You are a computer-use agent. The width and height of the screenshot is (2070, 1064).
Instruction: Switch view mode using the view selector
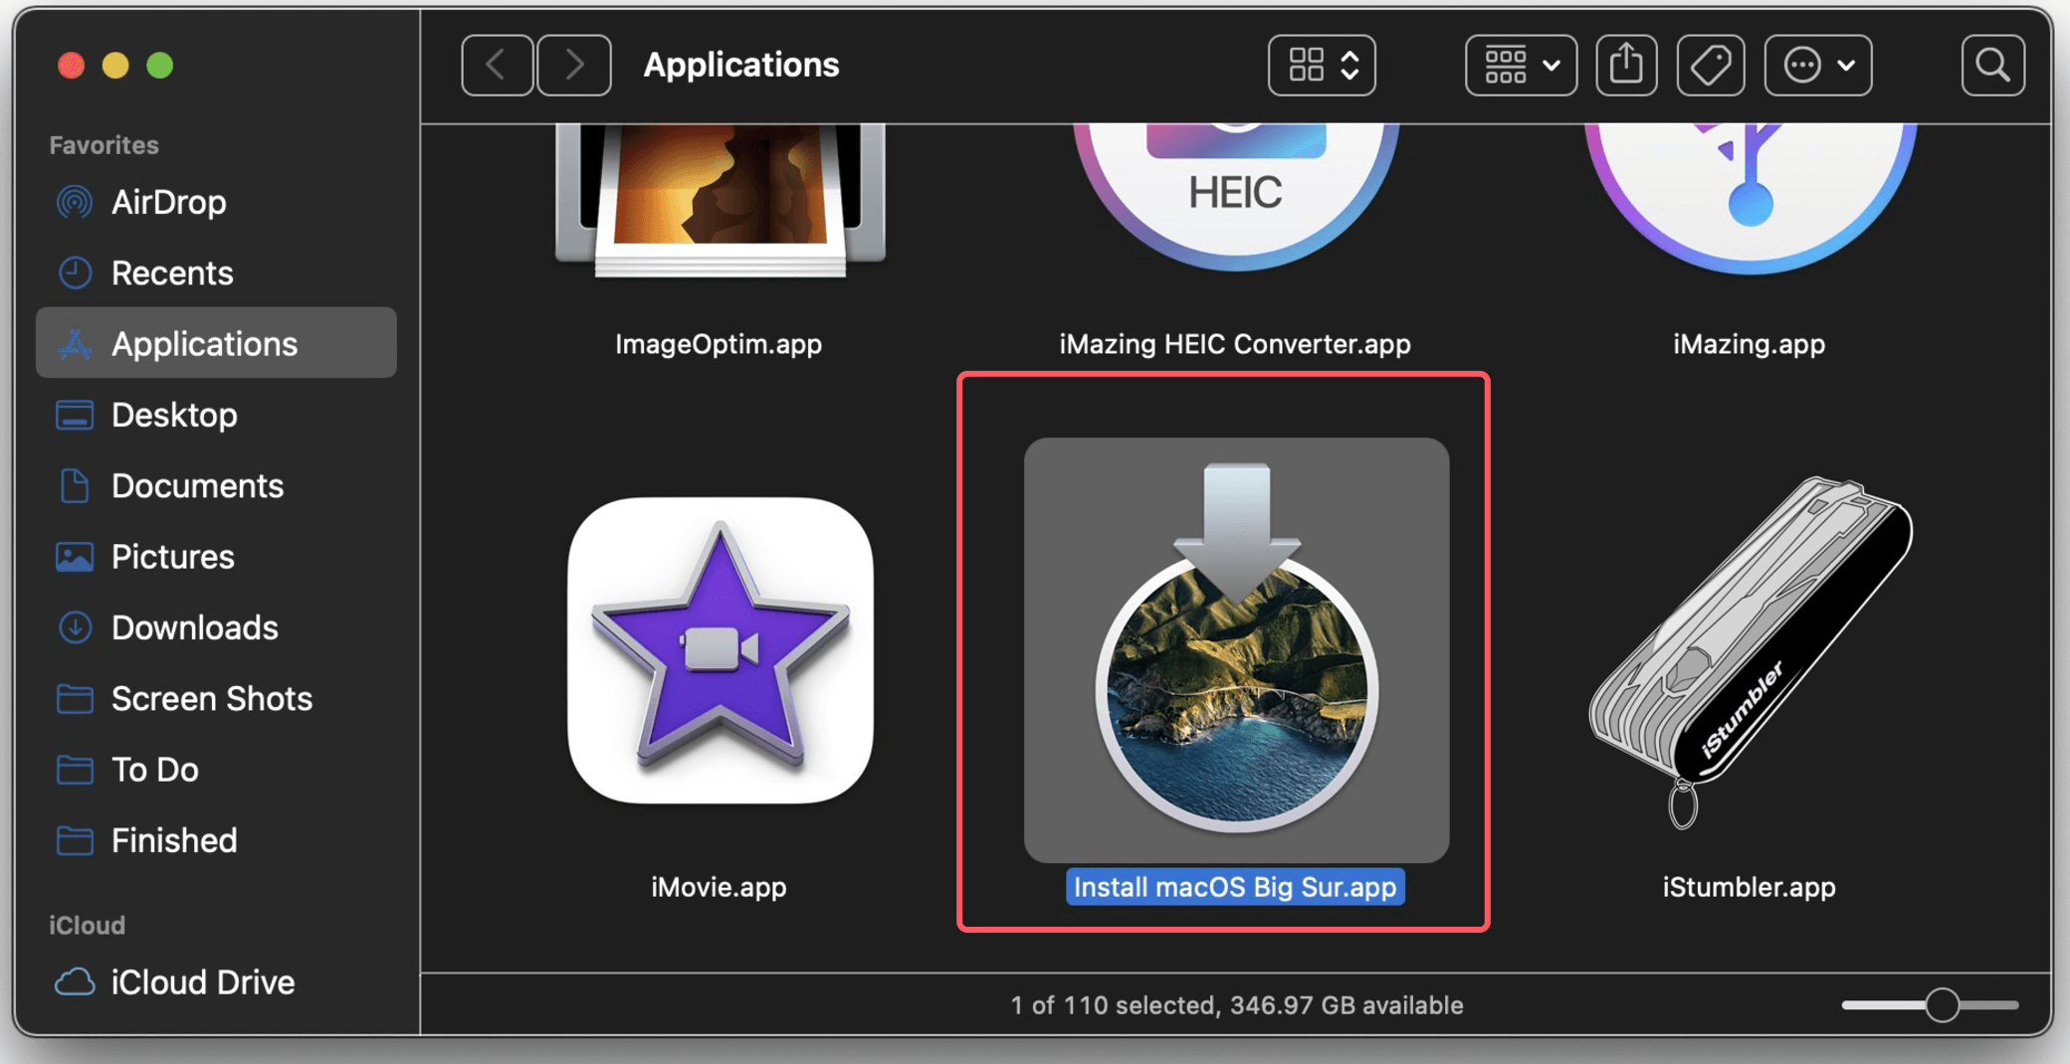[x=1307, y=64]
